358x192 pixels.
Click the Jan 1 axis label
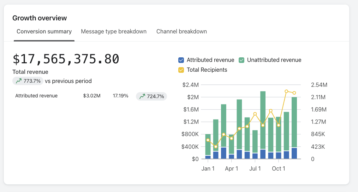(208, 168)
